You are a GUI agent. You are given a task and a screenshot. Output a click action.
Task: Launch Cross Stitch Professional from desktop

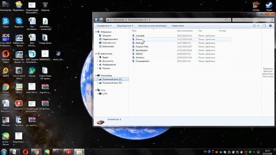6,40
